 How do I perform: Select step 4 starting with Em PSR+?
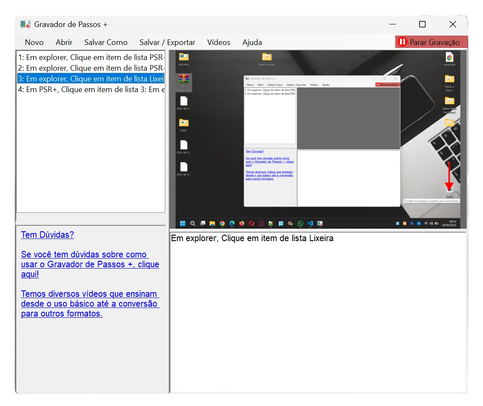tap(91, 90)
